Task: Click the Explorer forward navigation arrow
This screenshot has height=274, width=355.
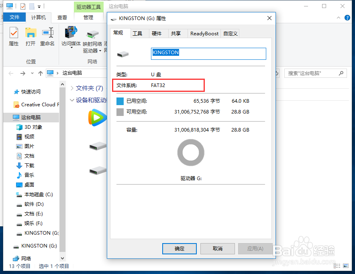Action: [x=22, y=73]
